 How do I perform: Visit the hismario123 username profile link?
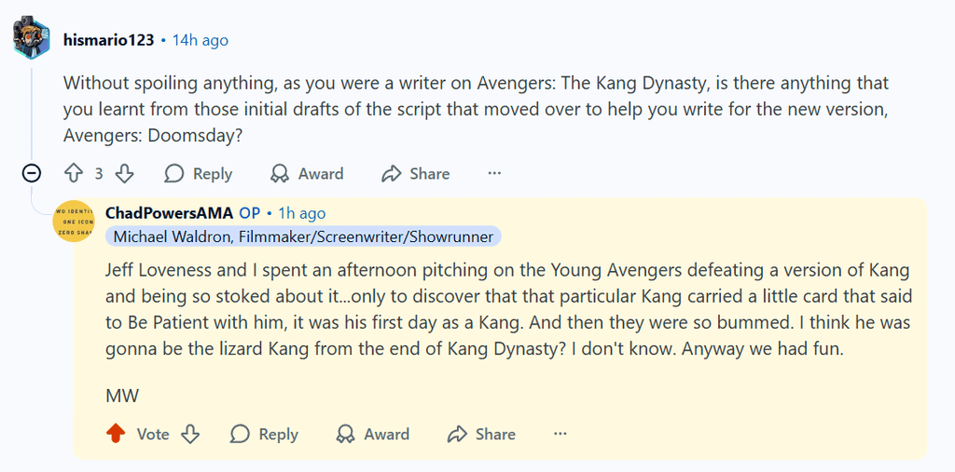pyautogui.click(x=108, y=40)
